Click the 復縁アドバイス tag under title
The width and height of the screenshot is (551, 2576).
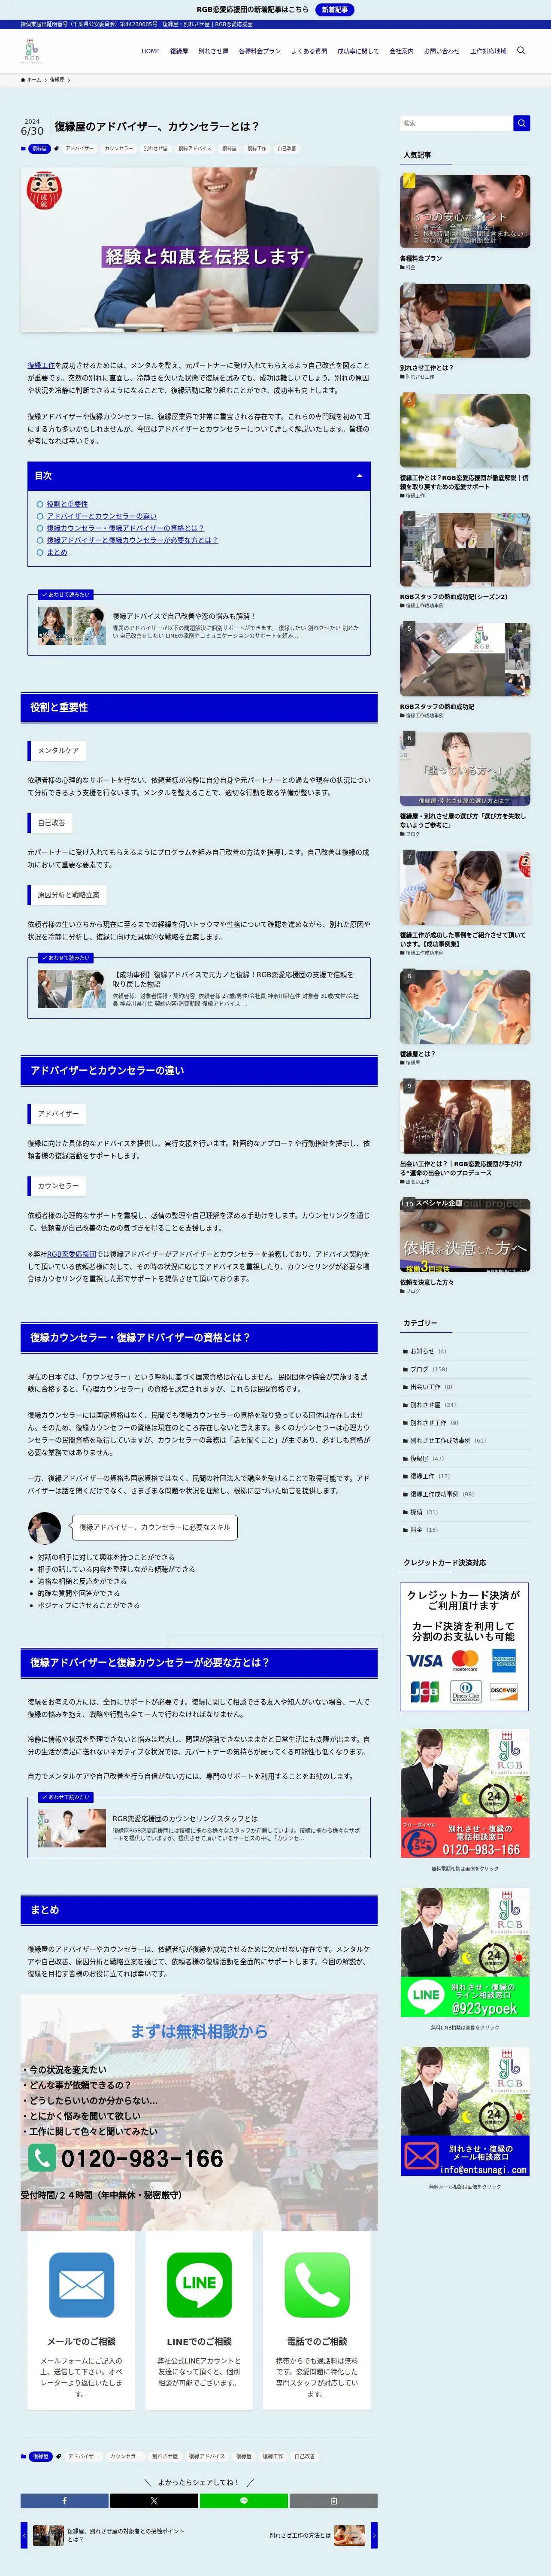coord(195,148)
